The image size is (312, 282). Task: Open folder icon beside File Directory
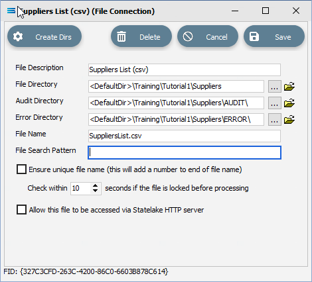click(289, 86)
